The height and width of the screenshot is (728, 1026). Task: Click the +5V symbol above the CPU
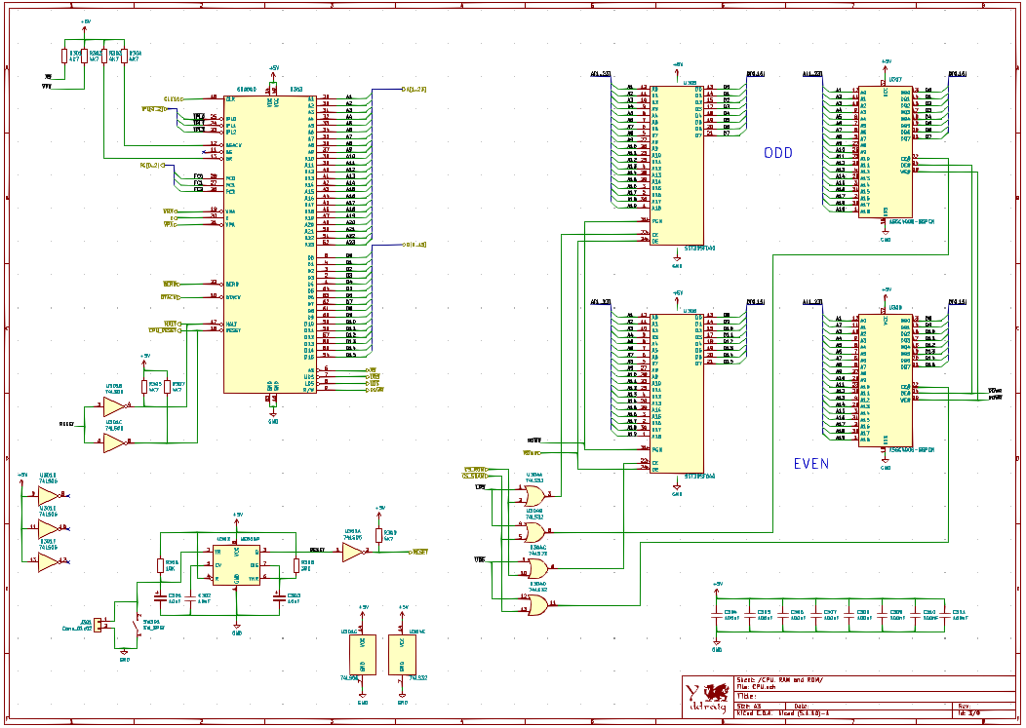point(273,69)
